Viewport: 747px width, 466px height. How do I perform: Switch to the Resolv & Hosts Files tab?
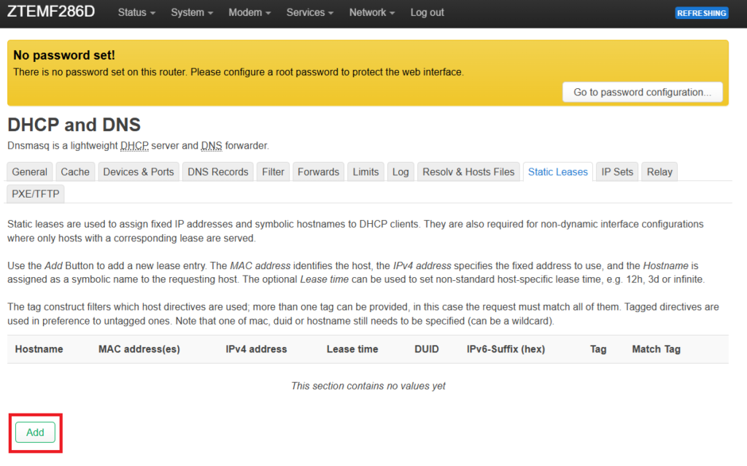(x=468, y=172)
